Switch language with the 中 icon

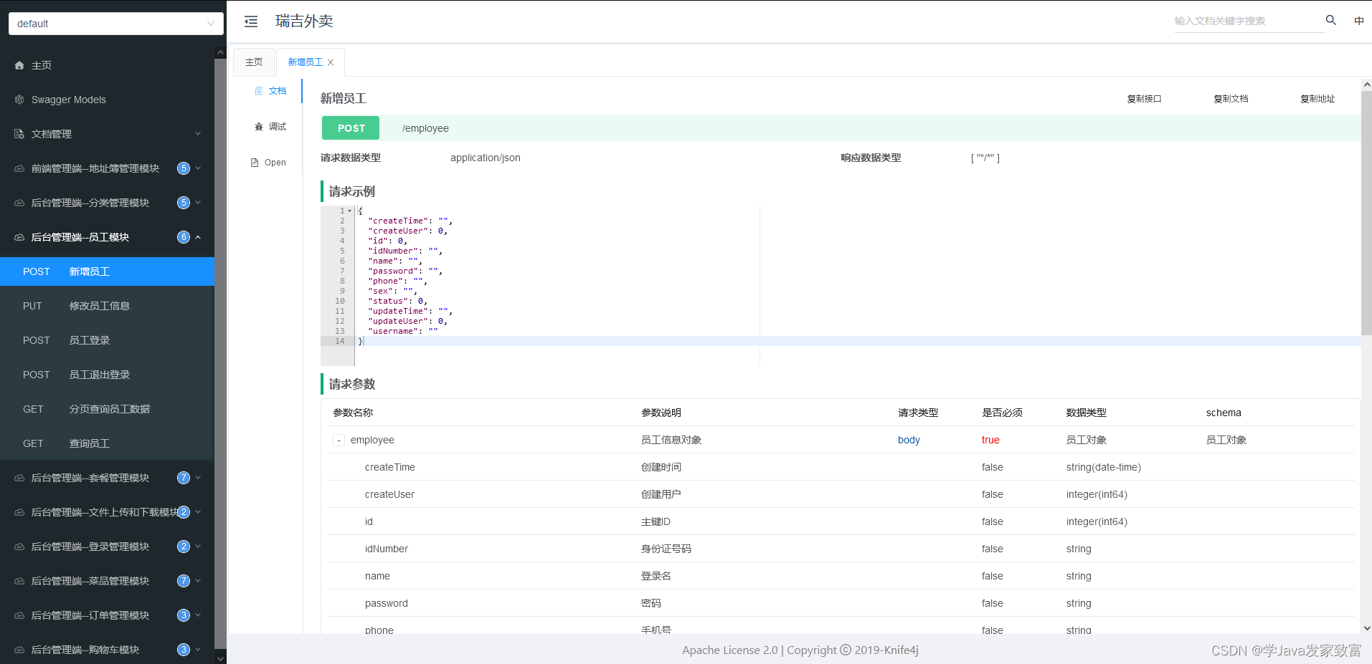[x=1359, y=21]
